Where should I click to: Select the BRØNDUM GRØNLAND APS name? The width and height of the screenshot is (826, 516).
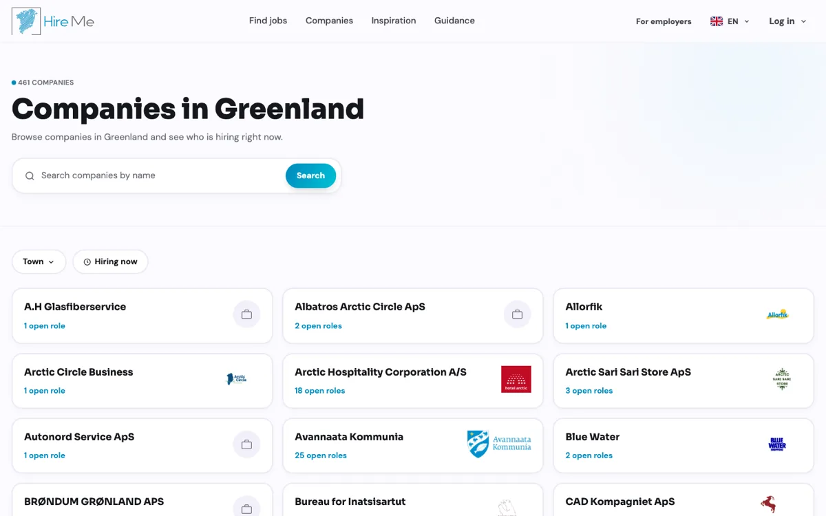[94, 502]
